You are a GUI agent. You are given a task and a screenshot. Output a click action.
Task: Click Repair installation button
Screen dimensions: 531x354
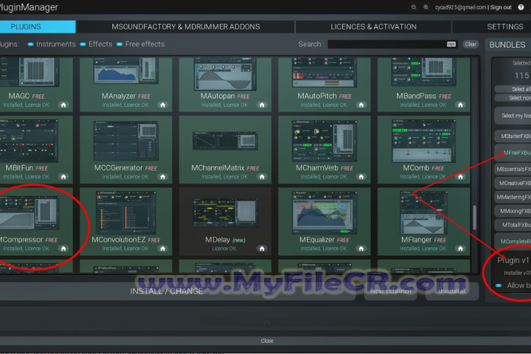390,291
